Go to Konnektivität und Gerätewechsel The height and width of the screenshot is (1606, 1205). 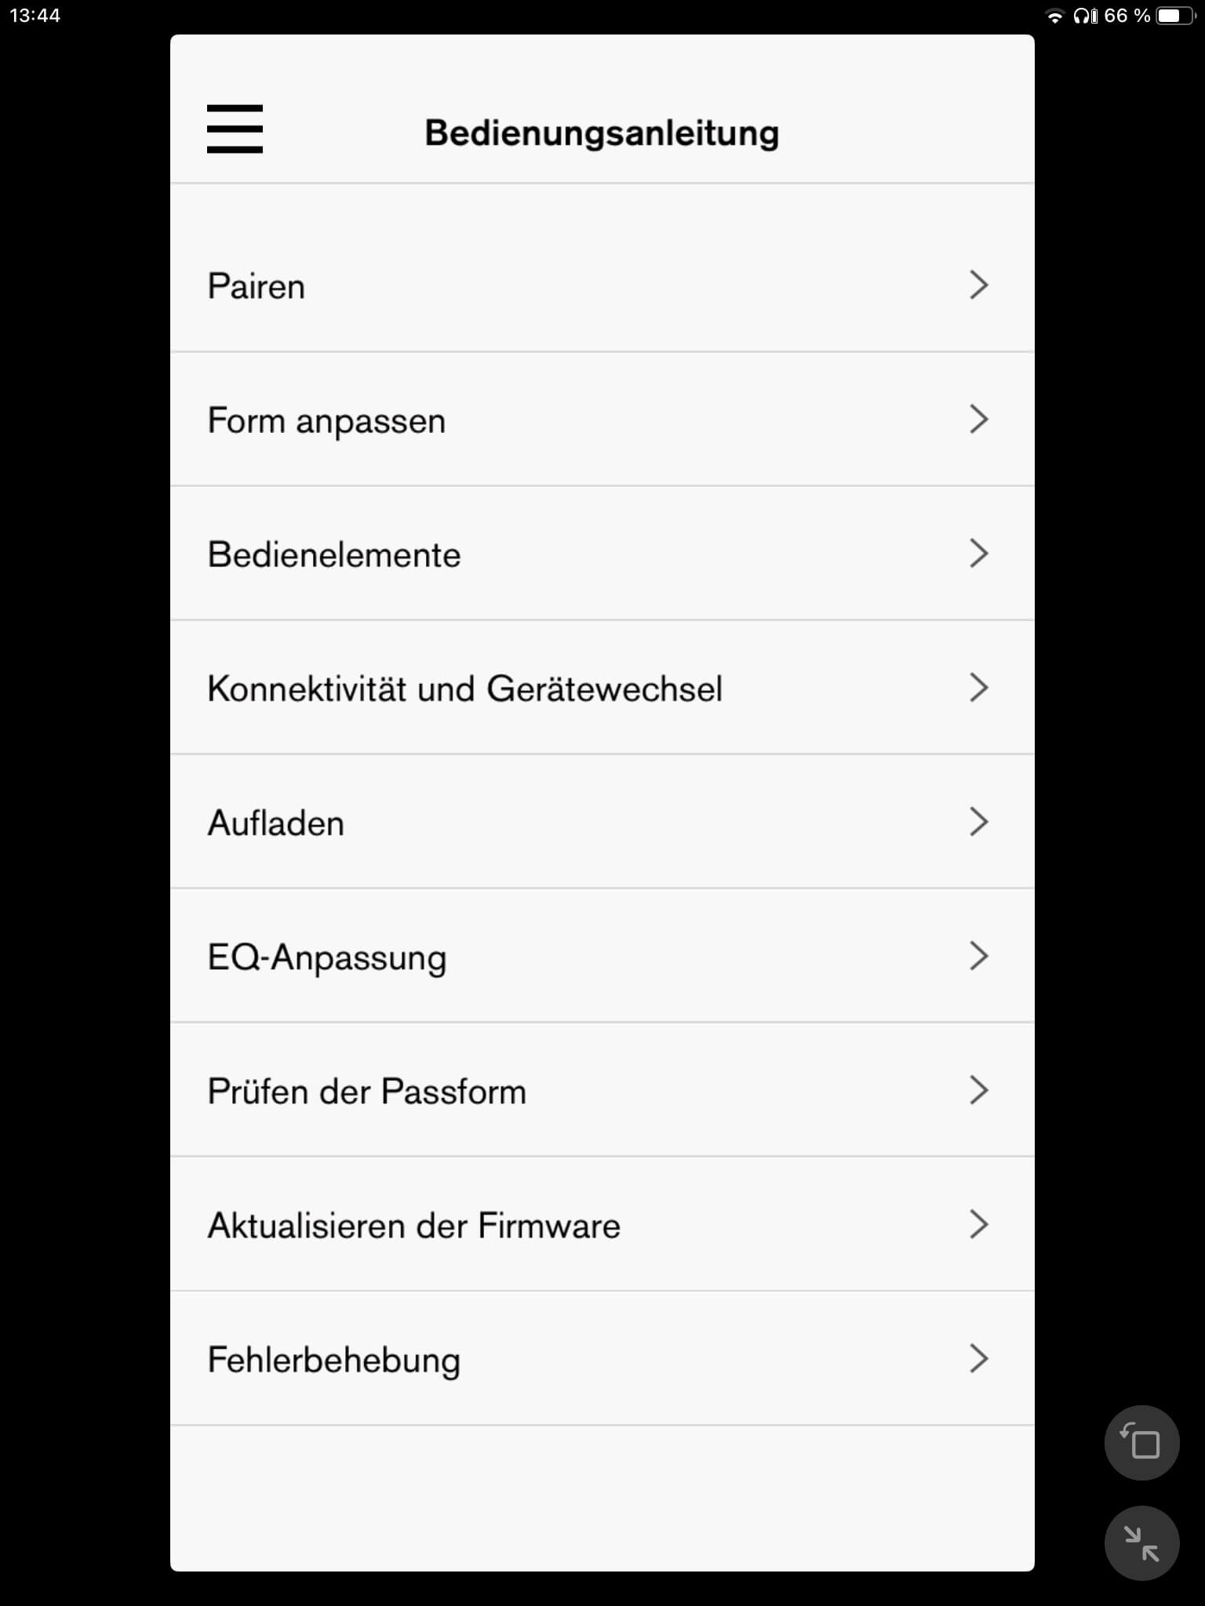coord(464,689)
